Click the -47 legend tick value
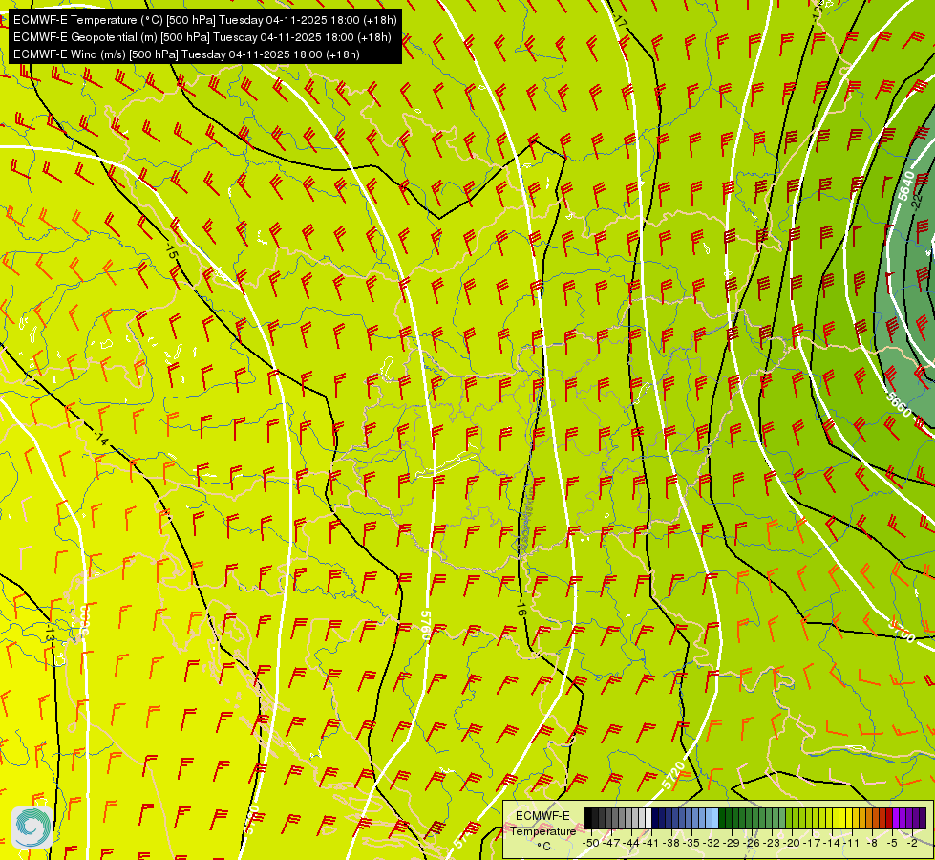 (611, 844)
